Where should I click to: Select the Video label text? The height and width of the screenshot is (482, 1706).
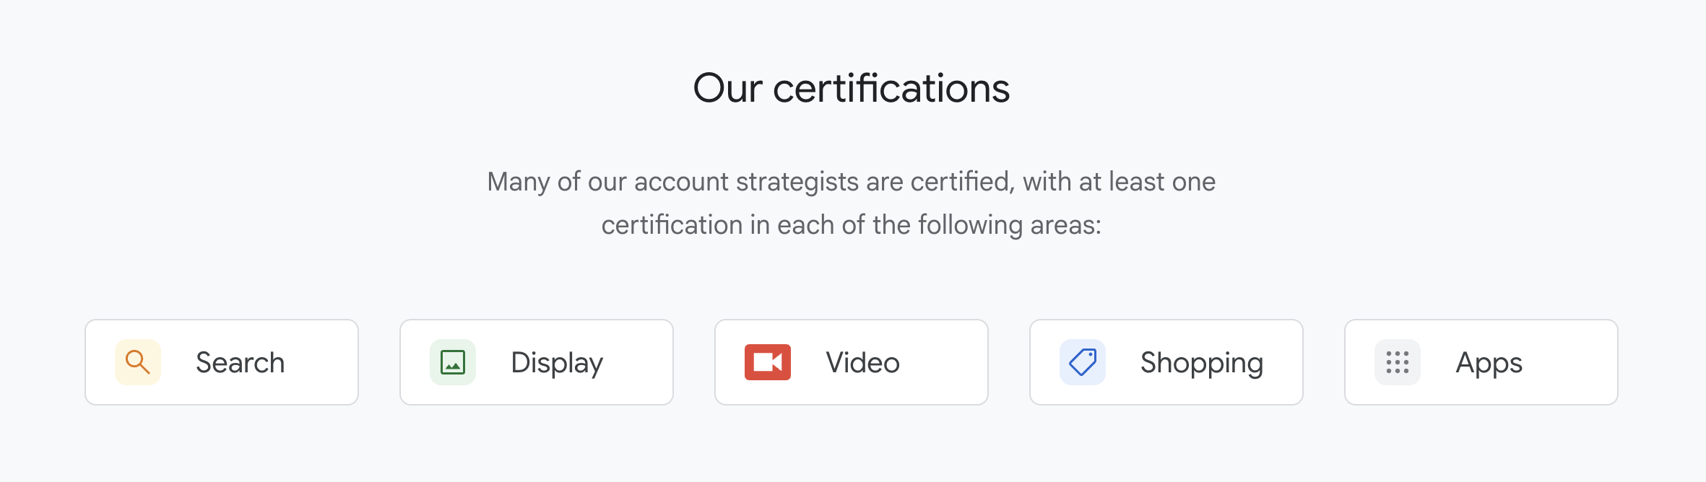[863, 362]
